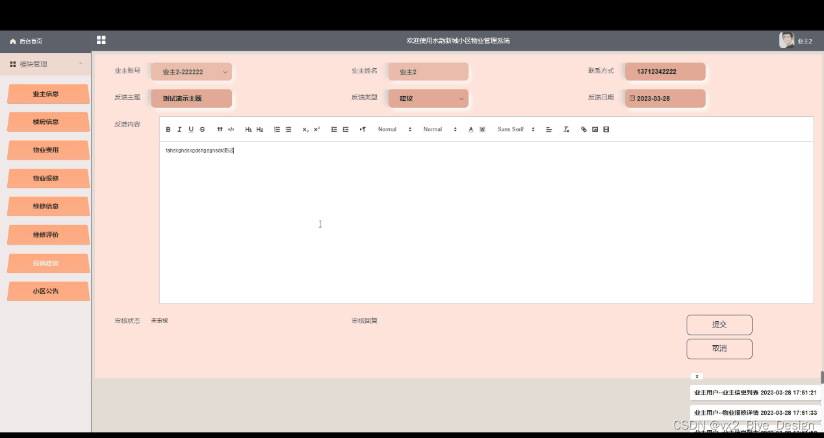Close the notification list with x
The image size is (824, 438).
[x=697, y=376]
